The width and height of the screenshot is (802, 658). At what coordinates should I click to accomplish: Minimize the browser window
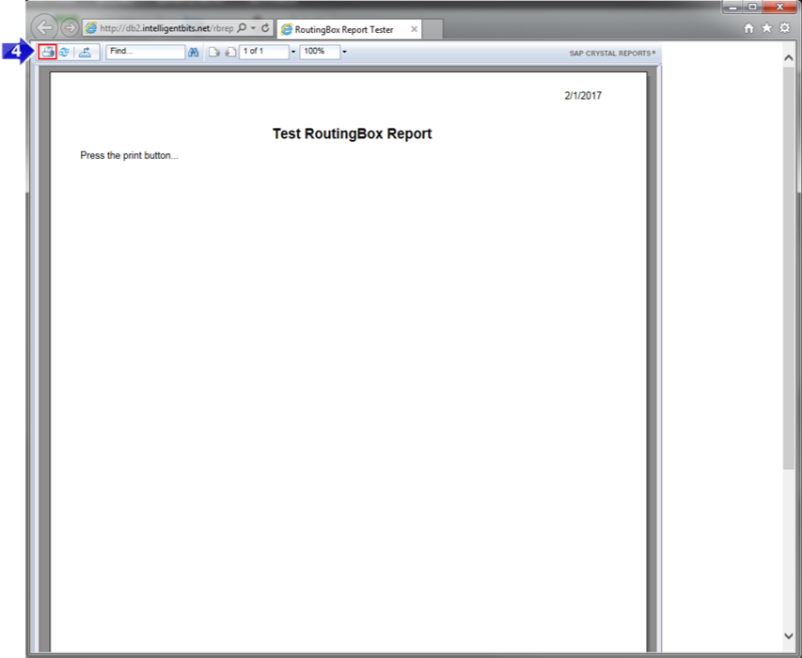[732, 8]
